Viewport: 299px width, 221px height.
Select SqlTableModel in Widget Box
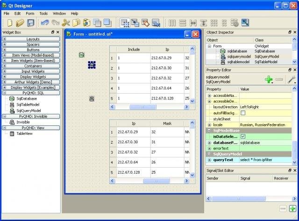[x=28, y=104]
